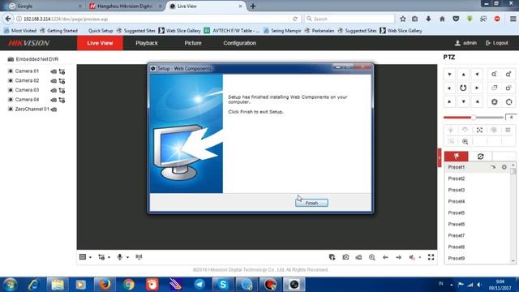Viewport: 519px width, 292px height.
Task: Switch stream type for Camera 02
Action: 62,81
